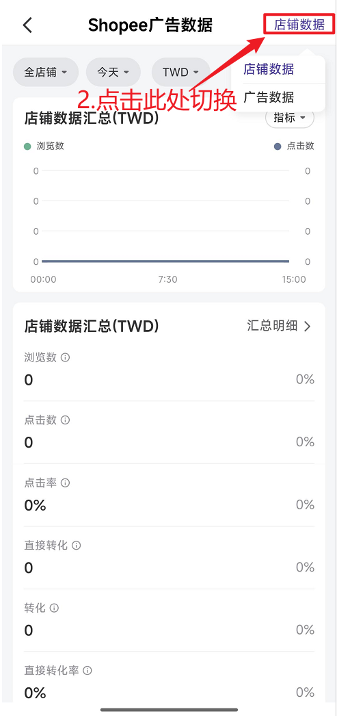Tap the 浏览数 value row
This screenshot has height=716, width=337.
click(169, 370)
